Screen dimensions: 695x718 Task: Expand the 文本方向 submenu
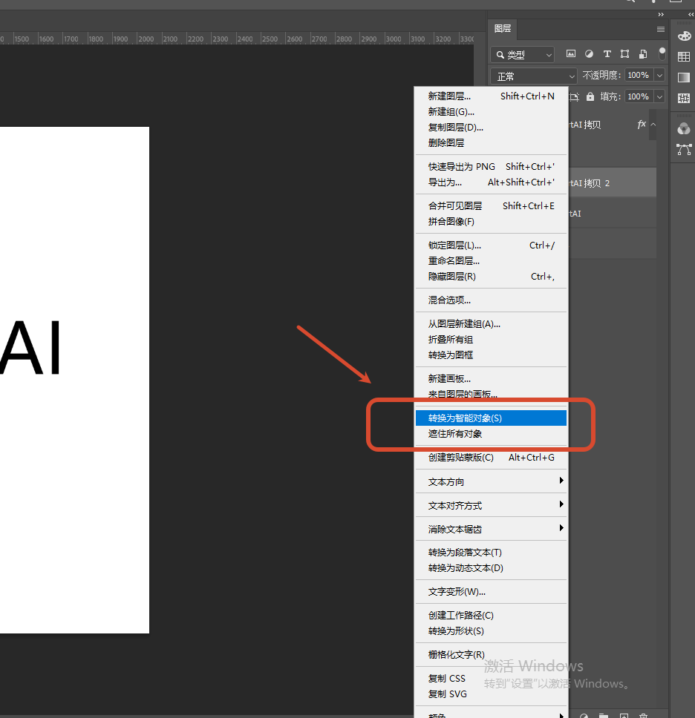point(491,481)
